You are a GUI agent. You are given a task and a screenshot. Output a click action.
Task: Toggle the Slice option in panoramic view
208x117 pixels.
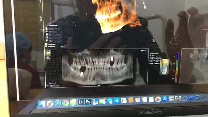coord(144,51)
